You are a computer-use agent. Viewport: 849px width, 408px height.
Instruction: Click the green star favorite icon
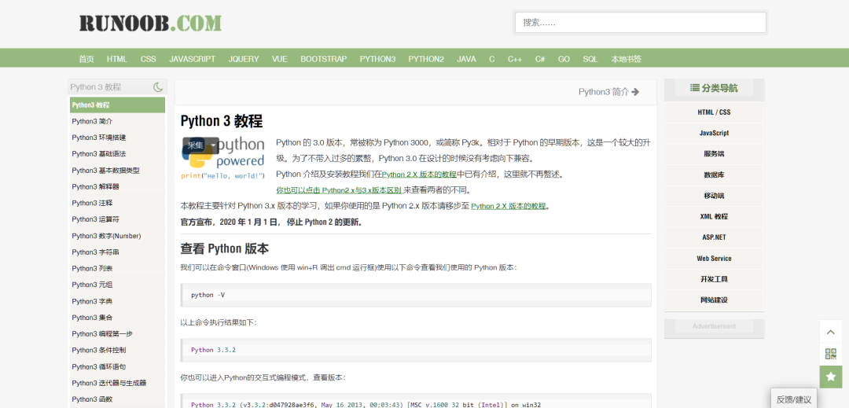tap(830, 377)
